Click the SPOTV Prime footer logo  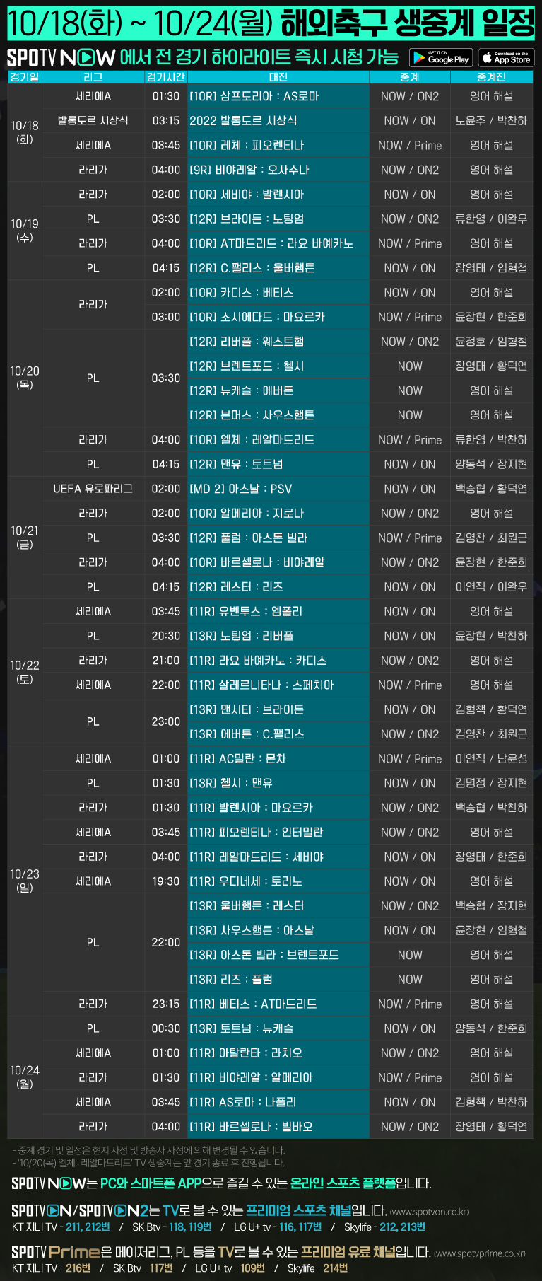click(56, 1252)
